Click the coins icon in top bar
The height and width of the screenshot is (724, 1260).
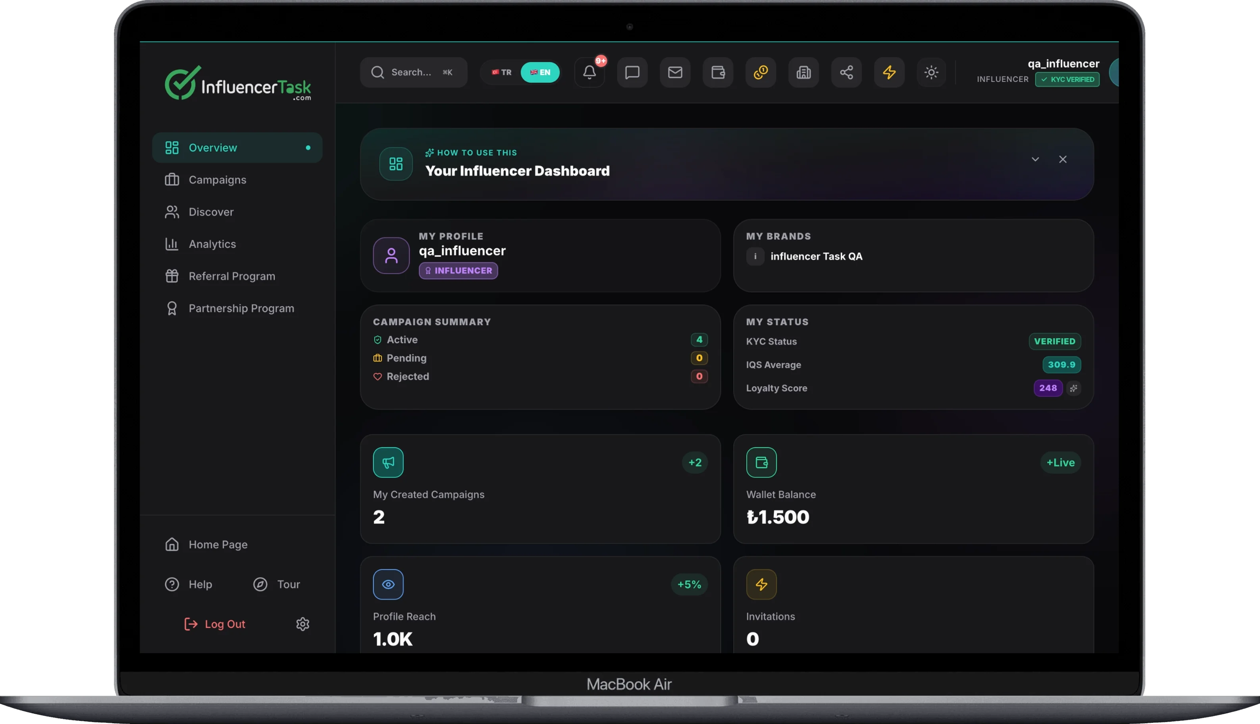click(x=760, y=73)
